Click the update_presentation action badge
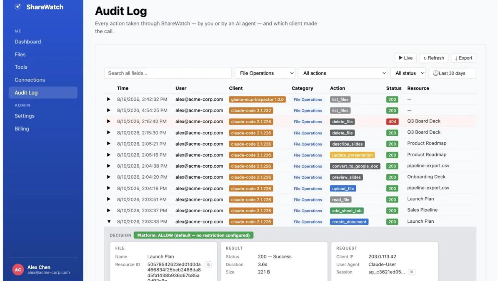The image size is (500, 281). tap(352, 155)
